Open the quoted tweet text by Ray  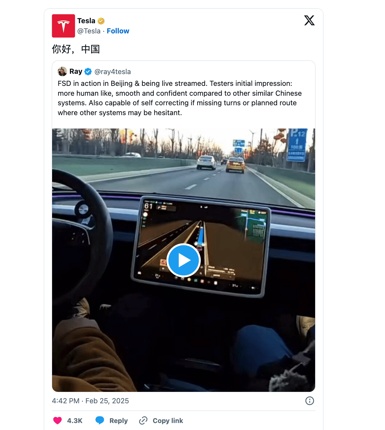tap(180, 98)
